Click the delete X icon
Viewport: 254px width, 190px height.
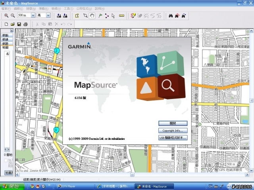pos(56,24)
